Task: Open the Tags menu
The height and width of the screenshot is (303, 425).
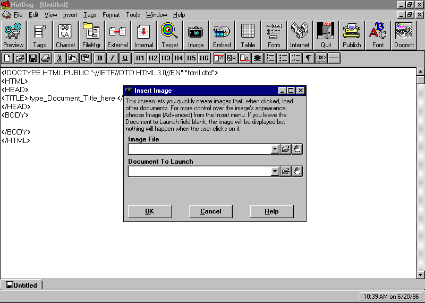Action: [90, 15]
